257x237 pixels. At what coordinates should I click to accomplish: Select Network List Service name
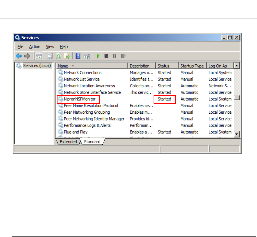(82, 79)
